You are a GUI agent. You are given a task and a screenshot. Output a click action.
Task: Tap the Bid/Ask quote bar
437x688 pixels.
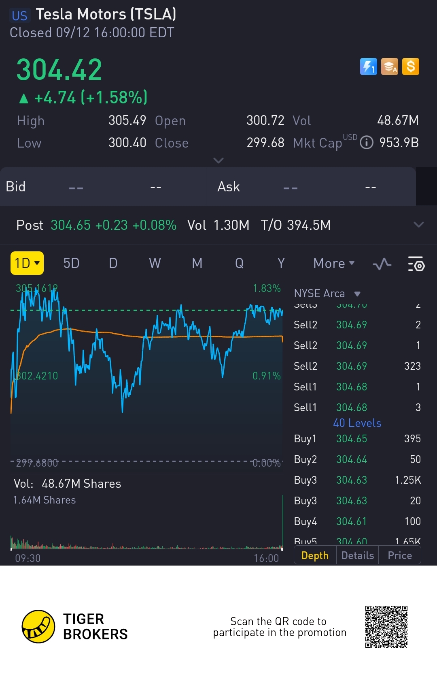(x=208, y=186)
